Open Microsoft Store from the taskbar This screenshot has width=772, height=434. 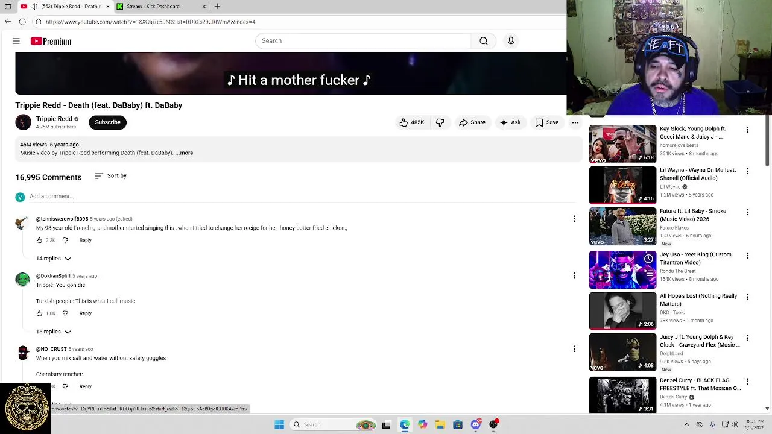coord(458,424)
